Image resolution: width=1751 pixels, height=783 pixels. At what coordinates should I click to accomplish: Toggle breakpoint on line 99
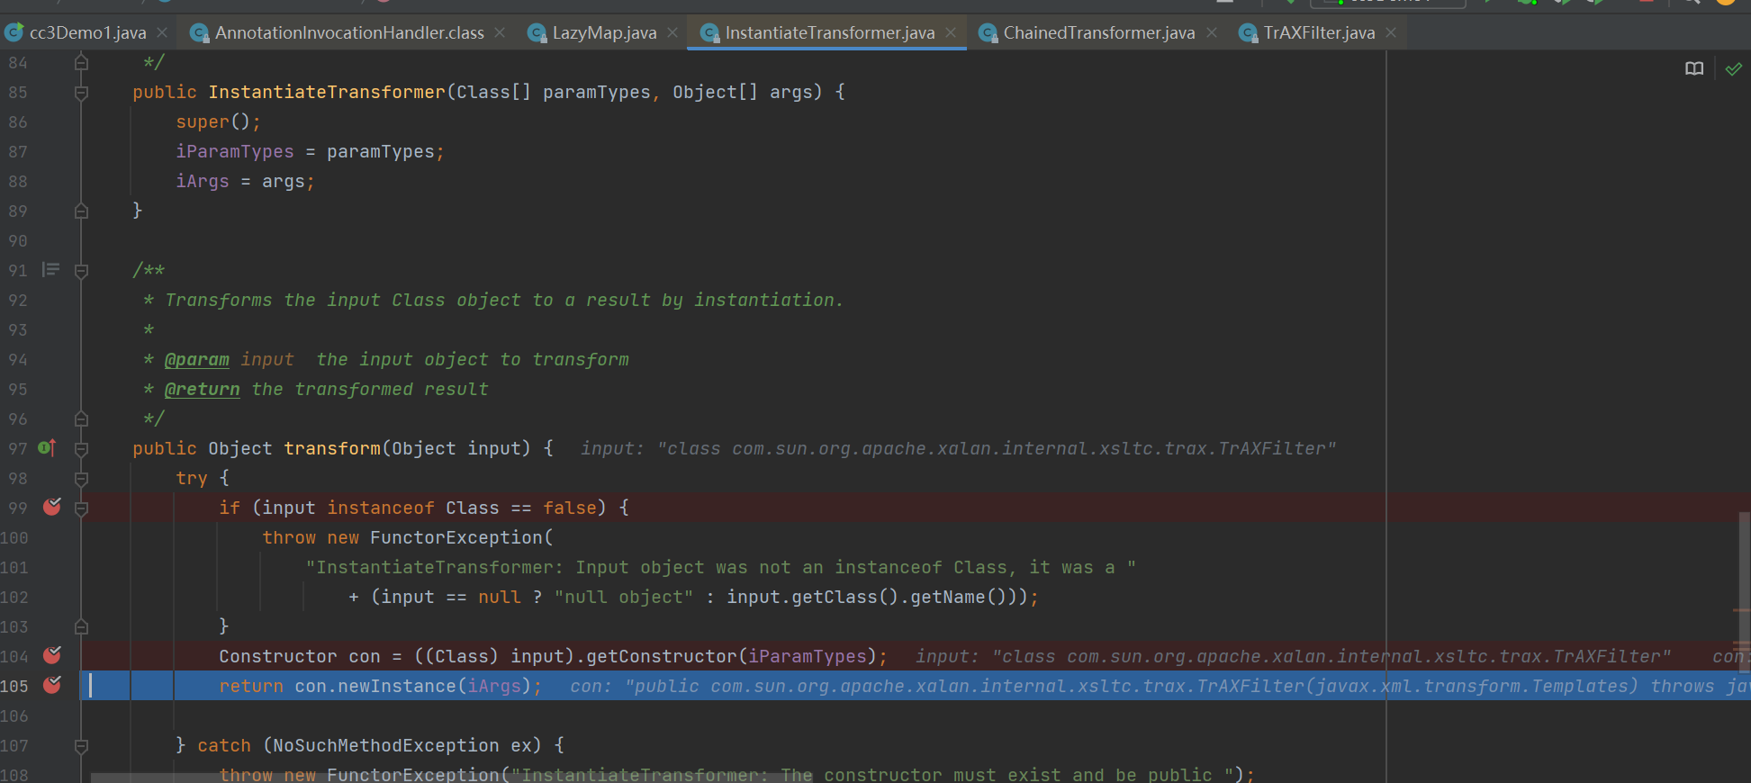[x=52, y=508]
